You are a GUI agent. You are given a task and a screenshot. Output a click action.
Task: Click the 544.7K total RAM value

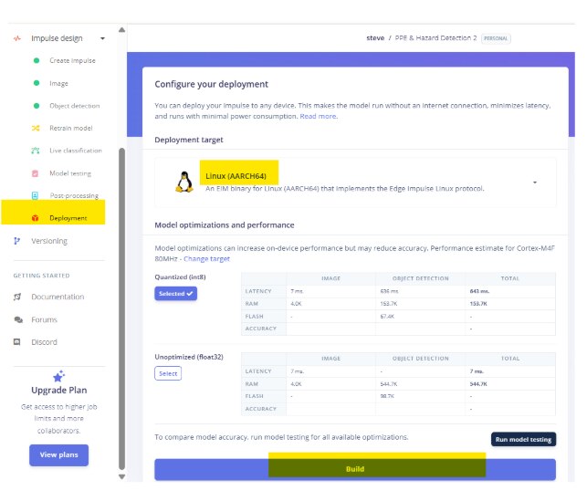478,384
